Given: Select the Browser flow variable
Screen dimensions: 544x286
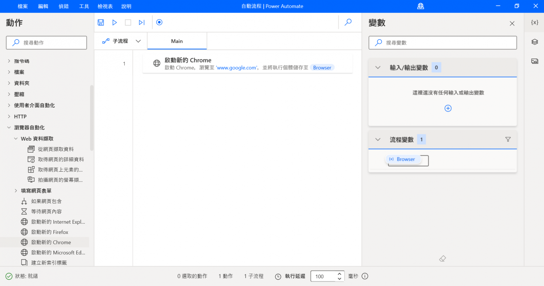Looking at the screenshot, I should point(403,159).
